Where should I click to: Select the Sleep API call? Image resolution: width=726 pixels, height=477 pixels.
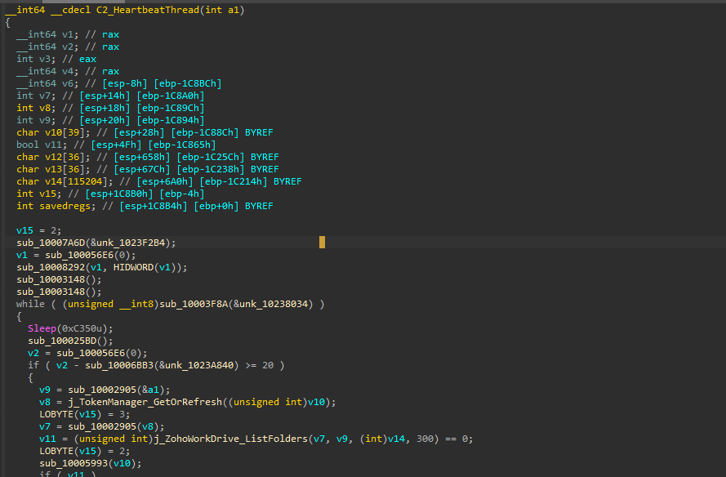pos(42,328)
